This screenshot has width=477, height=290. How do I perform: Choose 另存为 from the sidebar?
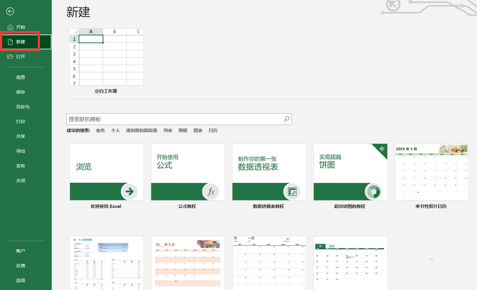tap(23, 107)
